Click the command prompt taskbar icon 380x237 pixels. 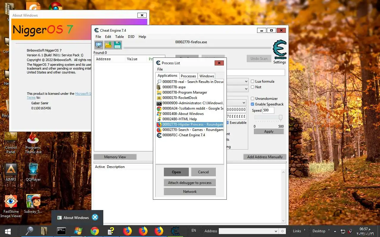61,231
